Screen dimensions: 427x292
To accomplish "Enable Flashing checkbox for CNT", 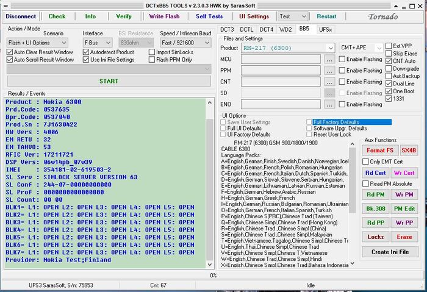I will pyautogui.click(x=342, y=82).
